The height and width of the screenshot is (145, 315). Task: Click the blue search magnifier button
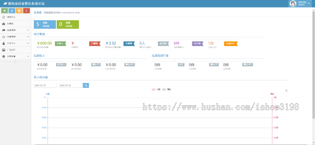(x=86, y=85)
